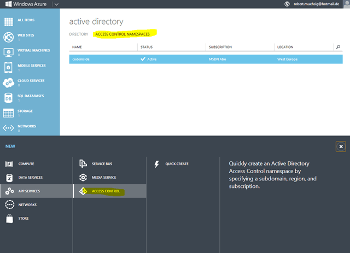Screen dimensions: 350x253
Task: Click the Access Control diamond icon
Action: point(83,191)
